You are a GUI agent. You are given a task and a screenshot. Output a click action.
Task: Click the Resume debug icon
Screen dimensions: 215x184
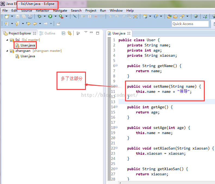(x=83, y=17)
